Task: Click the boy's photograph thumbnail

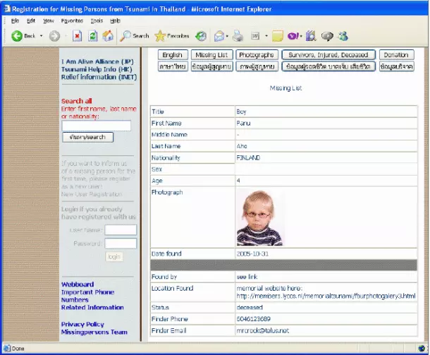Action: click(x=259, y=217)
